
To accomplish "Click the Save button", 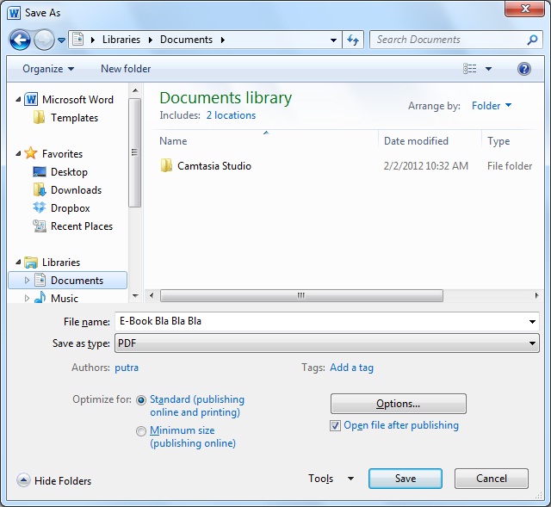I will [x=406, y=479].
